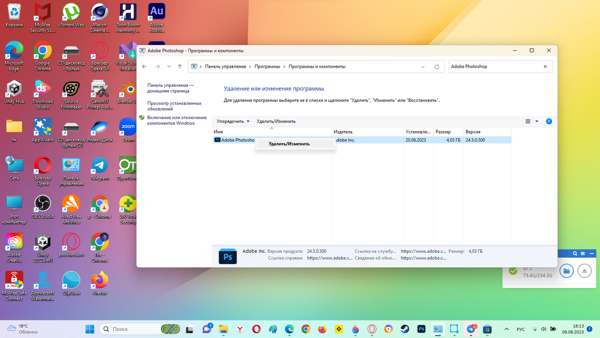Click the search icon in drive widget

[575, 254]
